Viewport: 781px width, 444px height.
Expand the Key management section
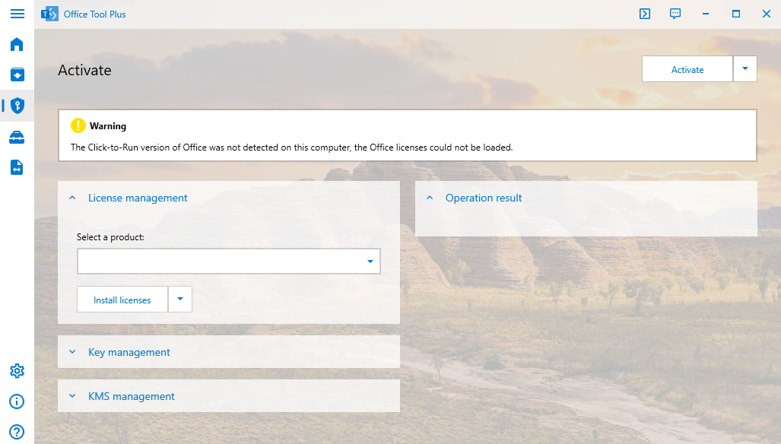pos(73,352)
